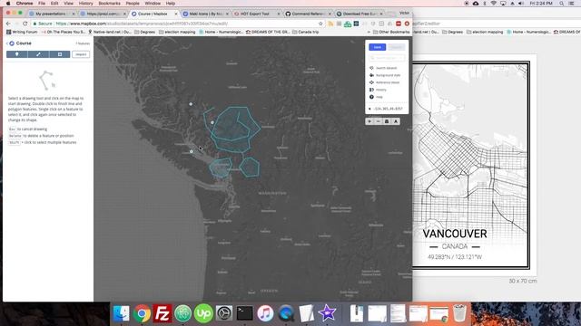The width and height of the screenshot is (581, 326).
Task: Open QuickTime Player from the dock
Action: click(286, 313)
